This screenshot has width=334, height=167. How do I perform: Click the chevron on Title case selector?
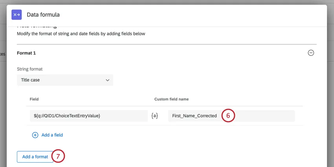coord(107,80)
